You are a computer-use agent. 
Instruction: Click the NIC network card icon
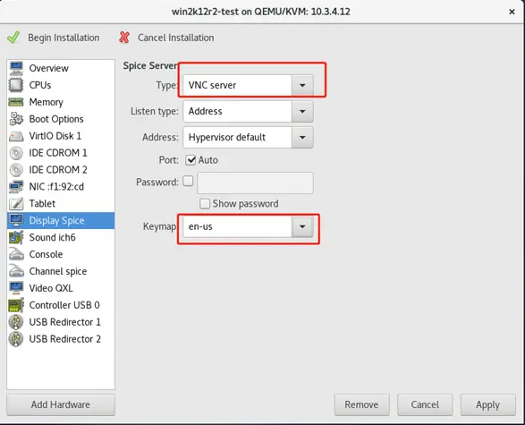[16, 186]
